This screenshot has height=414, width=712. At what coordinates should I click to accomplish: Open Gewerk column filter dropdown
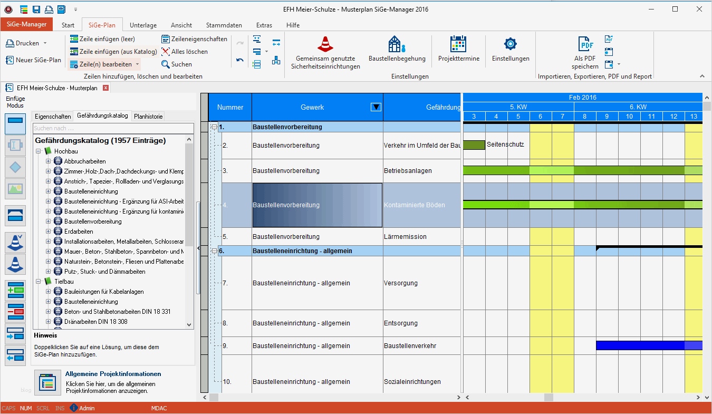click(x=376, y=107)
